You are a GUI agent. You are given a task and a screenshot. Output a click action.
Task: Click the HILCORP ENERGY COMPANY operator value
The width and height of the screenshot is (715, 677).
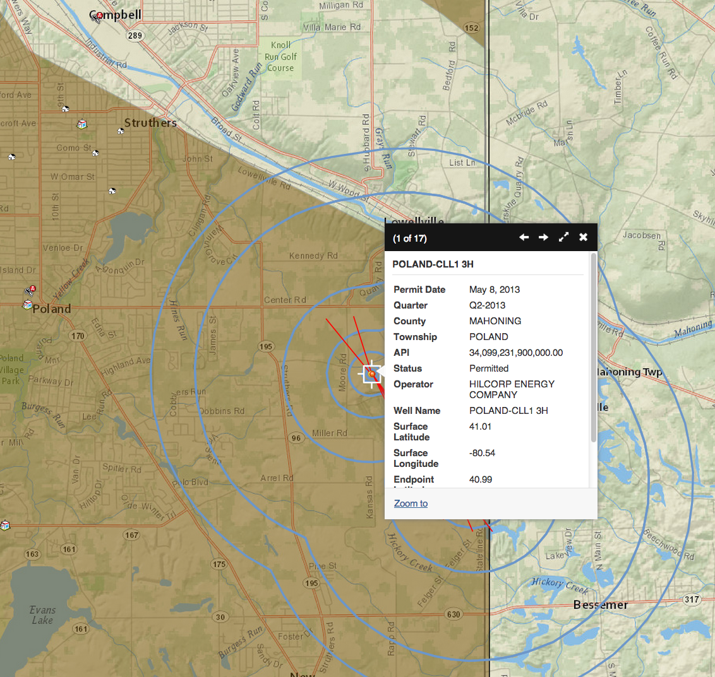click(512, 389)
